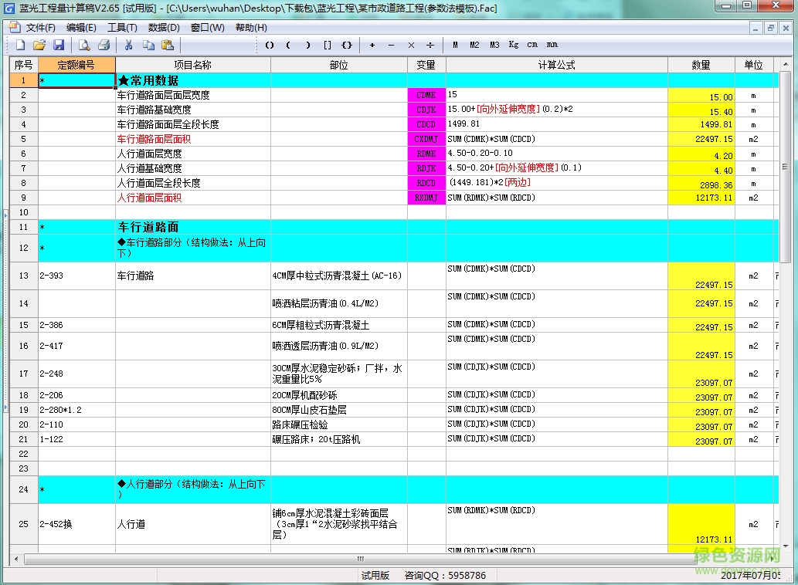
Task: Open a file with the folder icon
Action: pos(39,45)
